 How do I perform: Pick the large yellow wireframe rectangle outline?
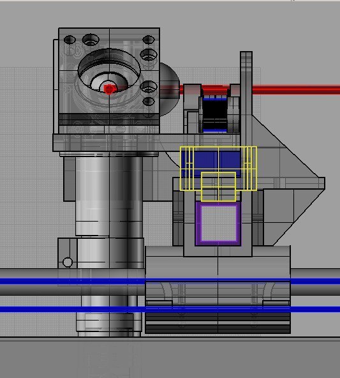[x=218, y=169]
